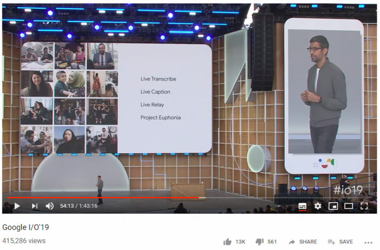Share the video
This screenshot has height=250, width=380.
pos(303,242)
